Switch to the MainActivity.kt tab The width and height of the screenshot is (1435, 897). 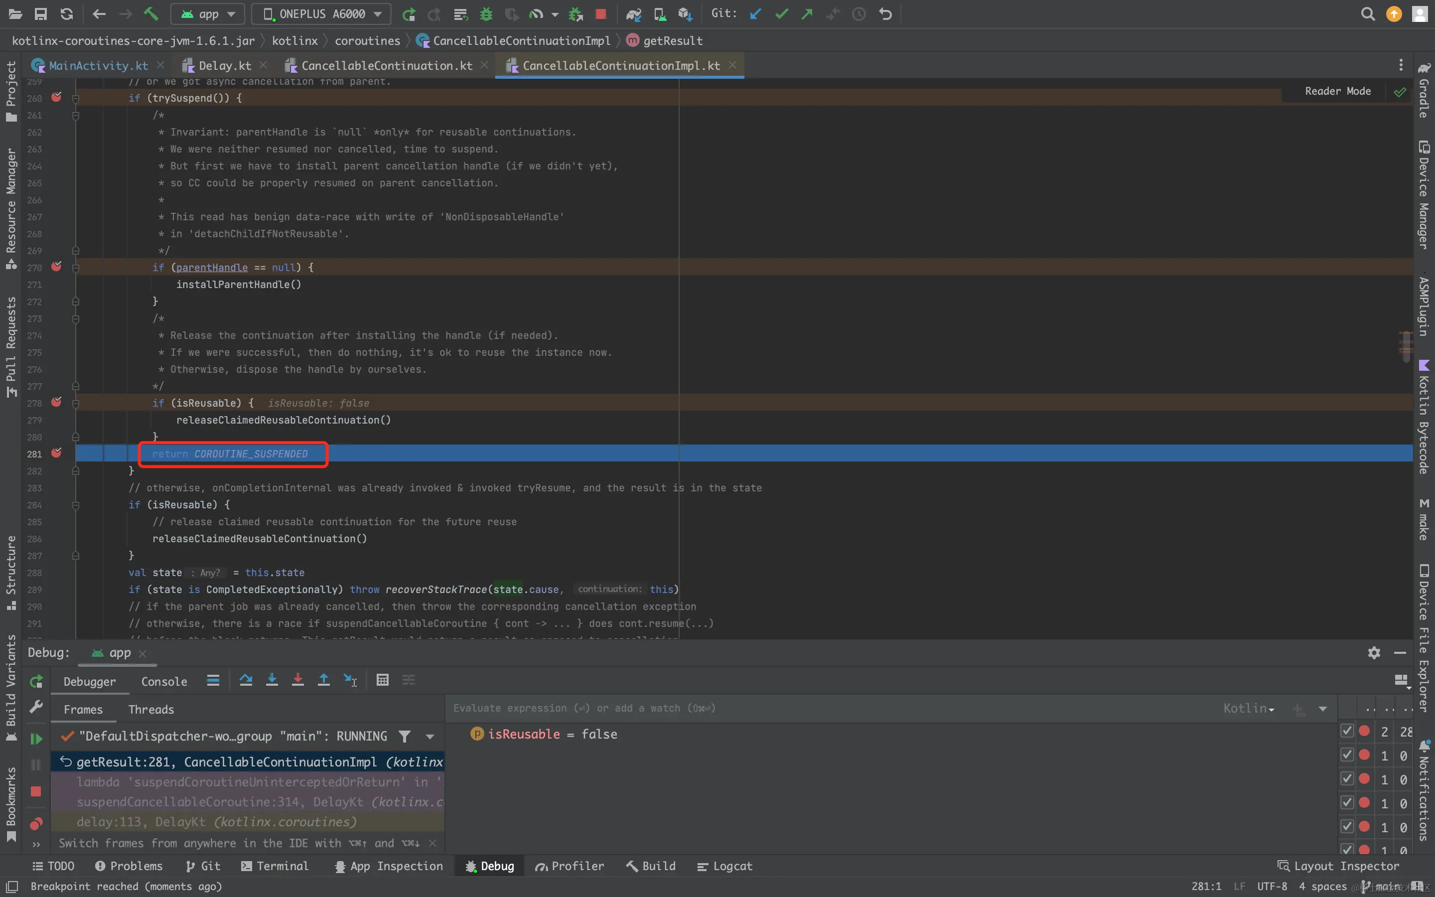click(x=98, y=65)
